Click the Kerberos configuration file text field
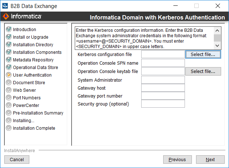This screenshot has width=229, height=168. (x=163, y=55)
